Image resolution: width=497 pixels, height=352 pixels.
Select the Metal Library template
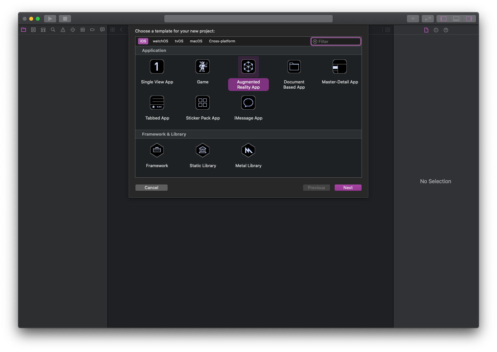[x=248, y=156]
